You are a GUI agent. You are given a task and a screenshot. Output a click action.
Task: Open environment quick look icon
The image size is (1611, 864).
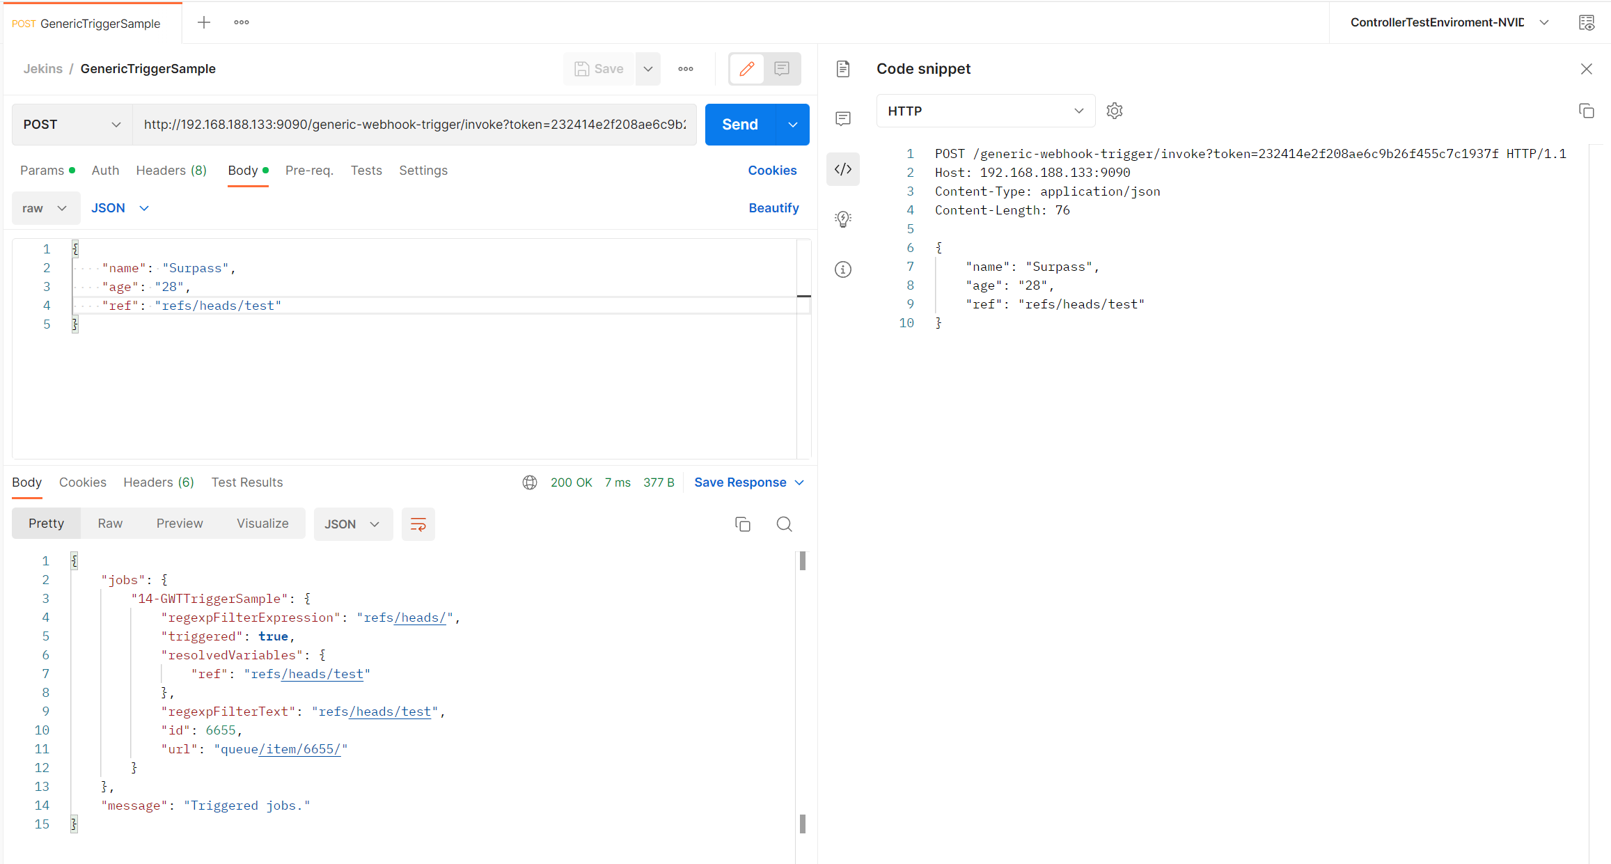pos(1587,22)
